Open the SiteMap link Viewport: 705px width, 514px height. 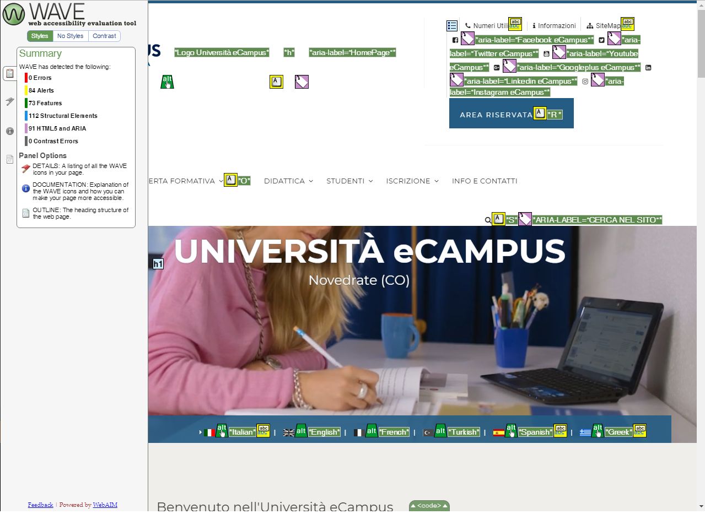[x=604, y=26]
